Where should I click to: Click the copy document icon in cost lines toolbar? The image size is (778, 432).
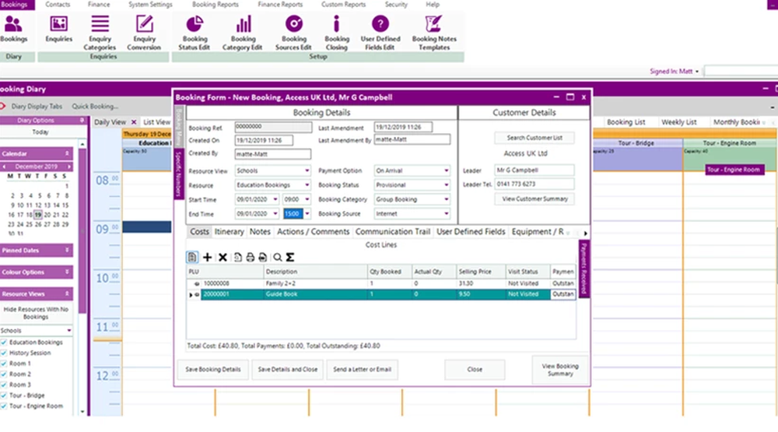click(237, 257)
